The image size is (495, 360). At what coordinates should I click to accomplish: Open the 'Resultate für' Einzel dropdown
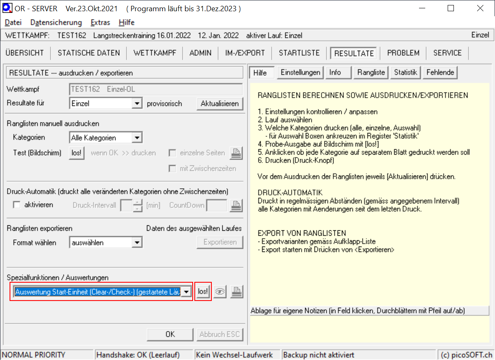tap(137, 104)
